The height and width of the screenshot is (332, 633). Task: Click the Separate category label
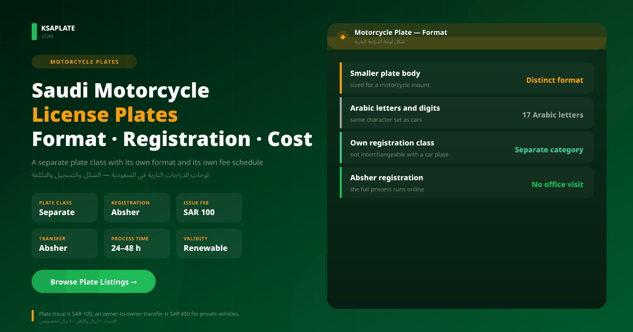549,150
